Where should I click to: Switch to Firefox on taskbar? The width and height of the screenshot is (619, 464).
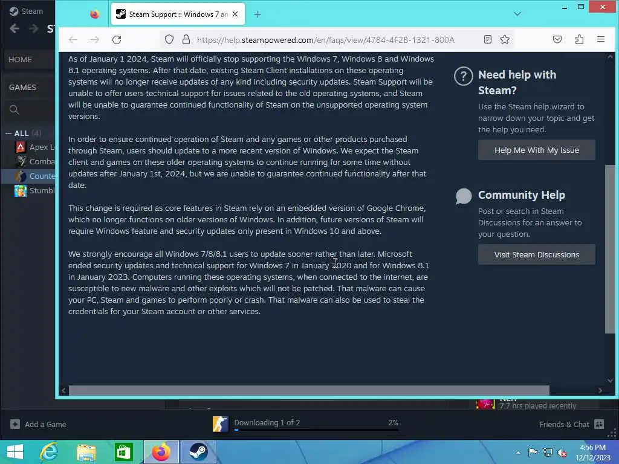click(161, 452)
